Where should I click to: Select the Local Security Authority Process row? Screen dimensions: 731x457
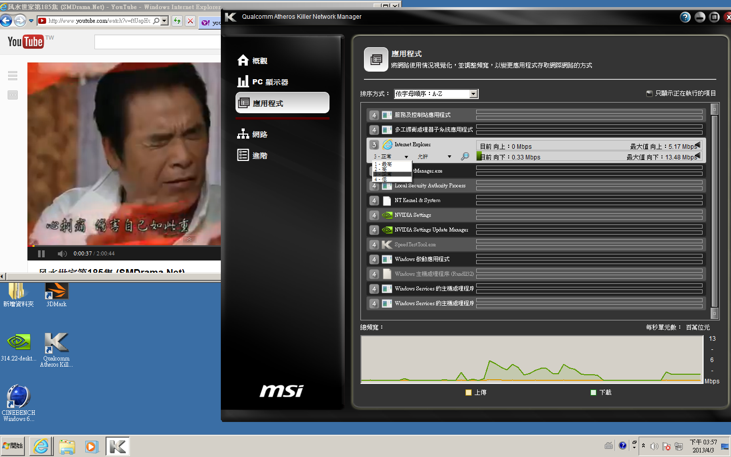[536, 186]
